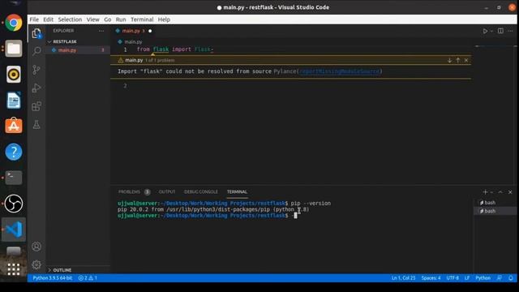Open notifications bell in status bar
The width and height of the screenshot is (519, 292).
pyautogui.click(x=511, y=278)
